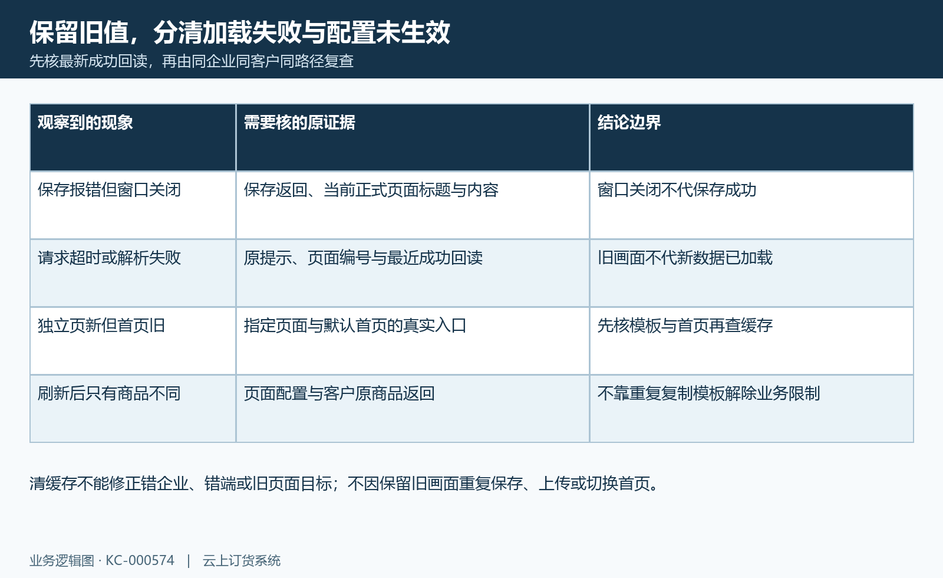Select cell 指定页面与默认首页的真实入口
This screenshot has height=578, width=943.
coord(413,341)
